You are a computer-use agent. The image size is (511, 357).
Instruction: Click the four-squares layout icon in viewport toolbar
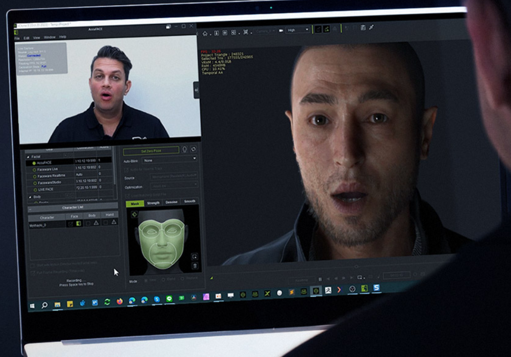[x=234, y=32]
